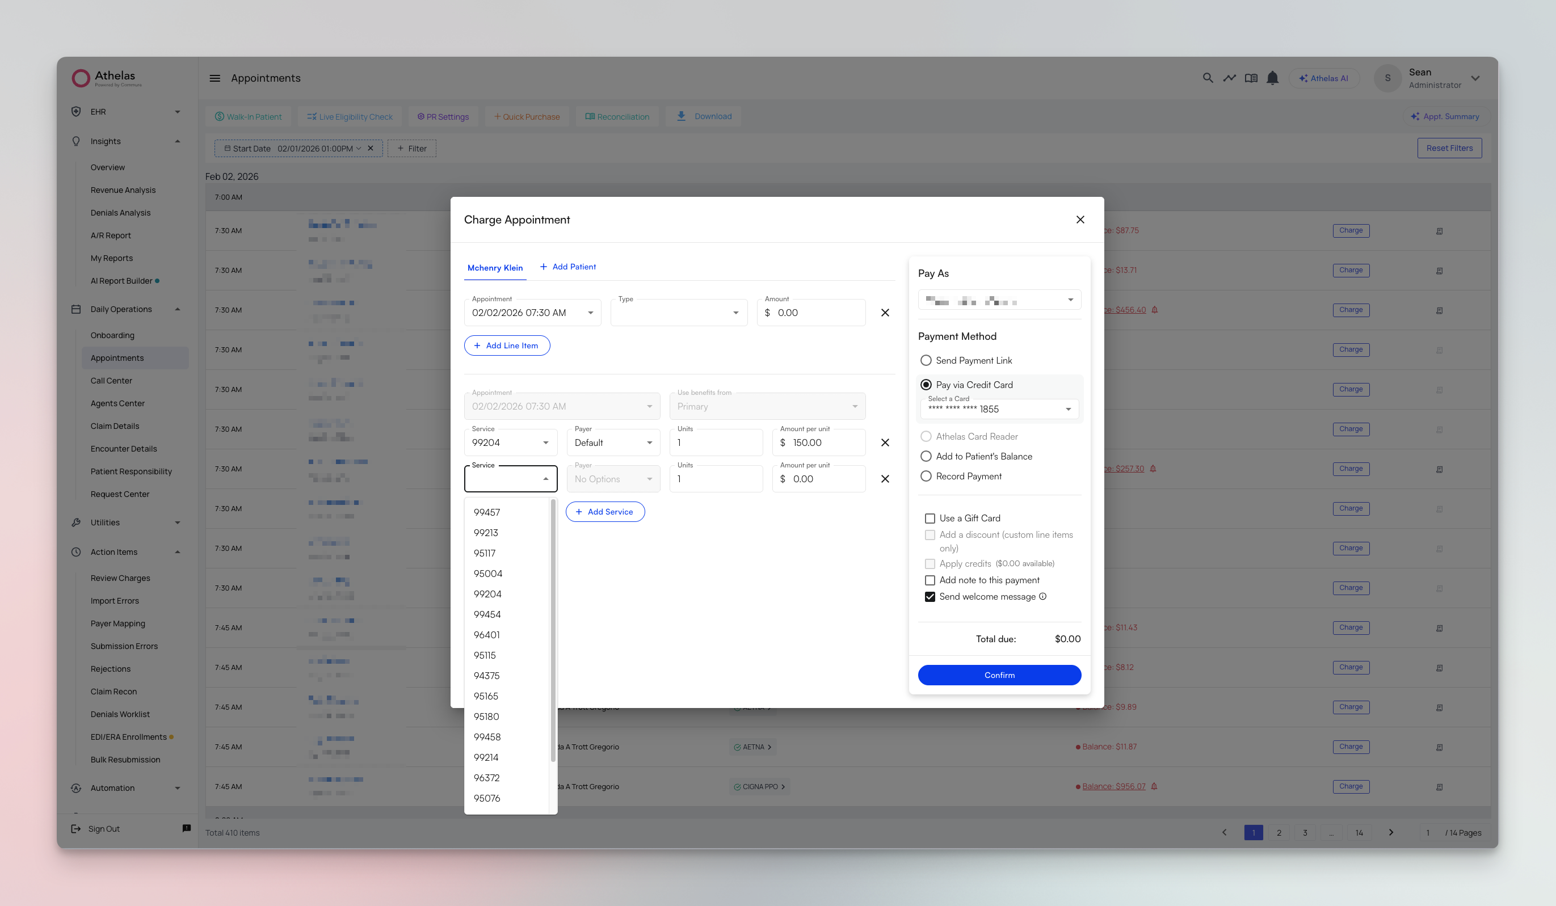Check the Use a Gift Card box

(x=930, y=519)
